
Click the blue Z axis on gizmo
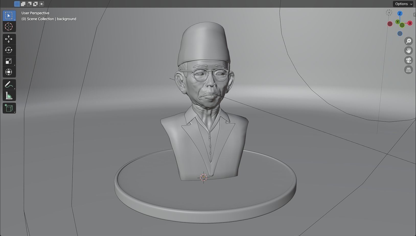(400, 14)
